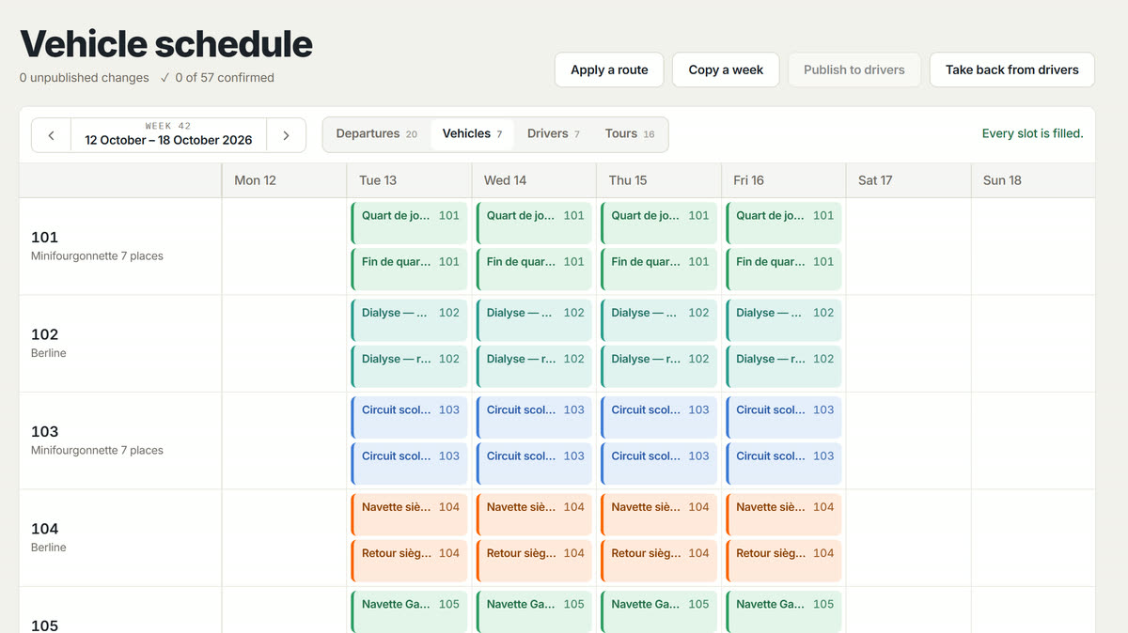The image size is (1128, 633).
Task: Click the Publish to drivers button
Action: point(854,69)
